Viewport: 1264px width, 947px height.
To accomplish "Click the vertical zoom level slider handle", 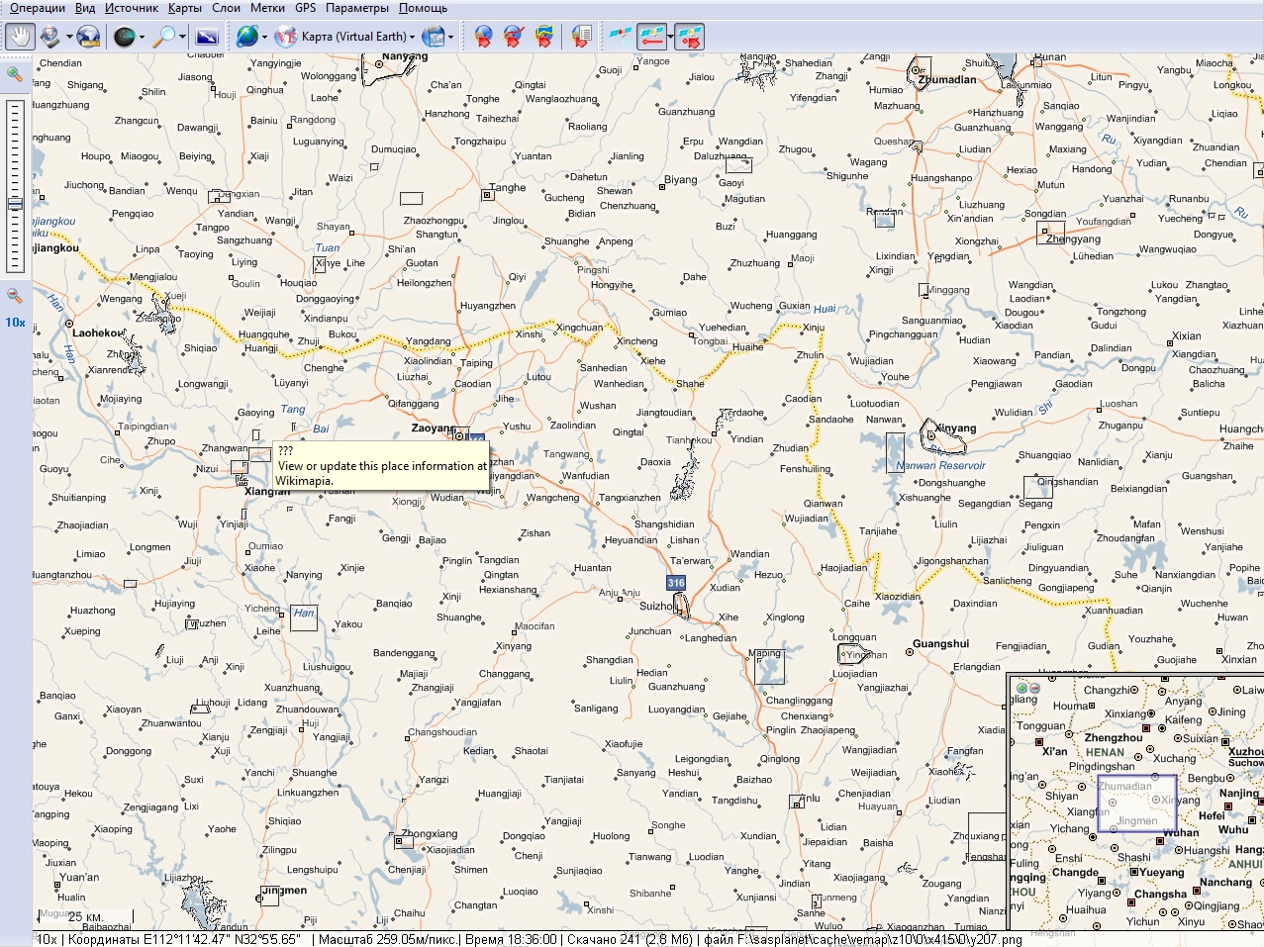I will 15,205.
